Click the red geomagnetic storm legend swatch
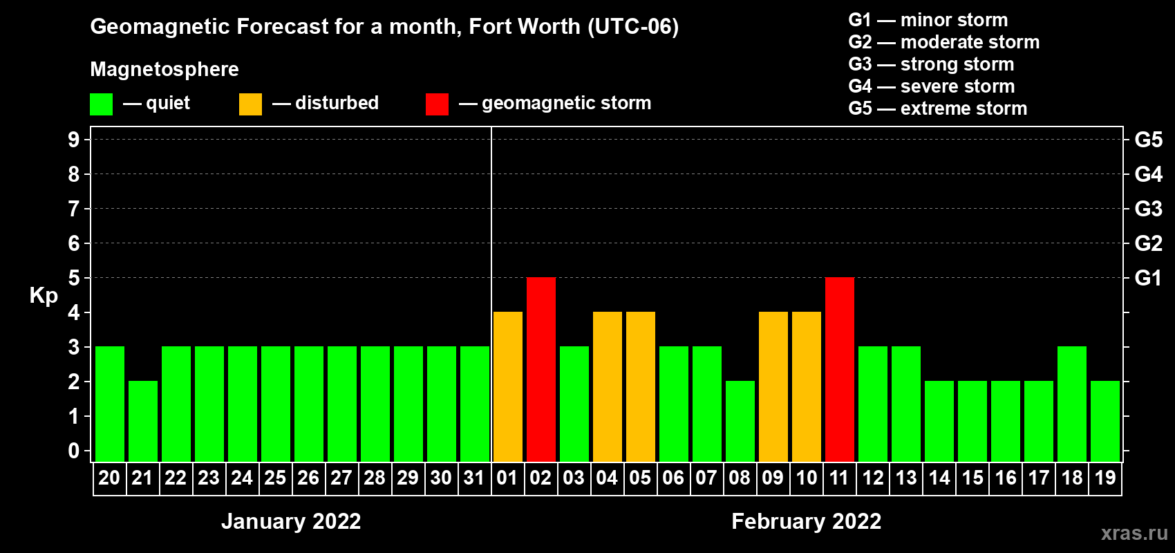 pos(437,104)
